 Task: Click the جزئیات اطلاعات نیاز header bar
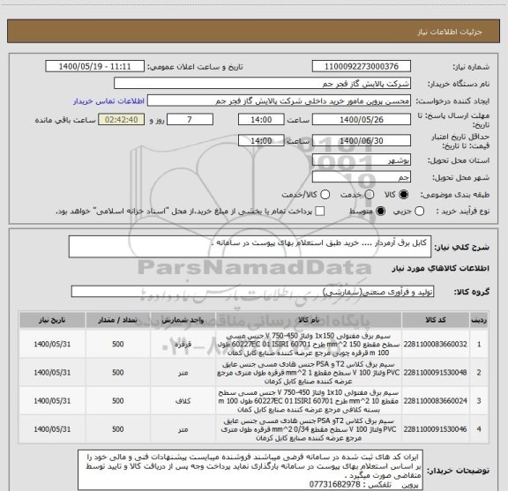coord(253,31)
